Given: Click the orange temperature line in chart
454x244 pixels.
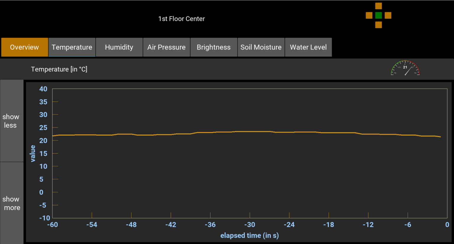Looking at the screenshot, I should pos(250,132).
